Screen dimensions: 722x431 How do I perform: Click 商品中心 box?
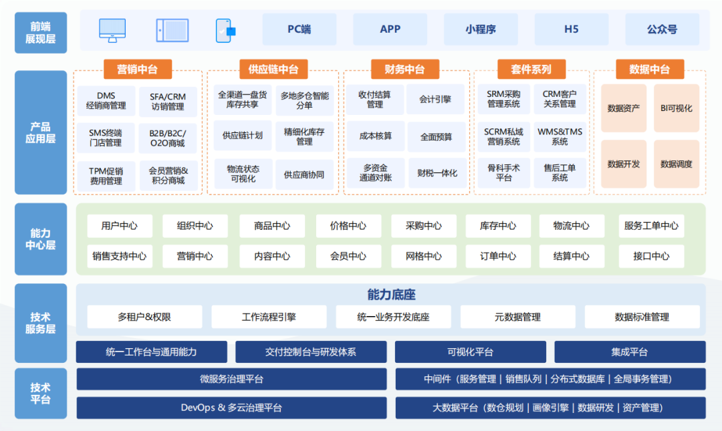[x=272, y=226]
